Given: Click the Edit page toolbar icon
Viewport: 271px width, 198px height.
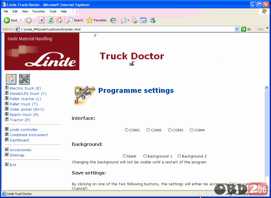Looking at the screenshot, I should pyautogui.click(x=143, y=21).
